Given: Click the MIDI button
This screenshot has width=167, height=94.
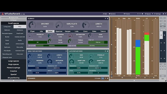Looking at the screenshot, I should point(163,76).
